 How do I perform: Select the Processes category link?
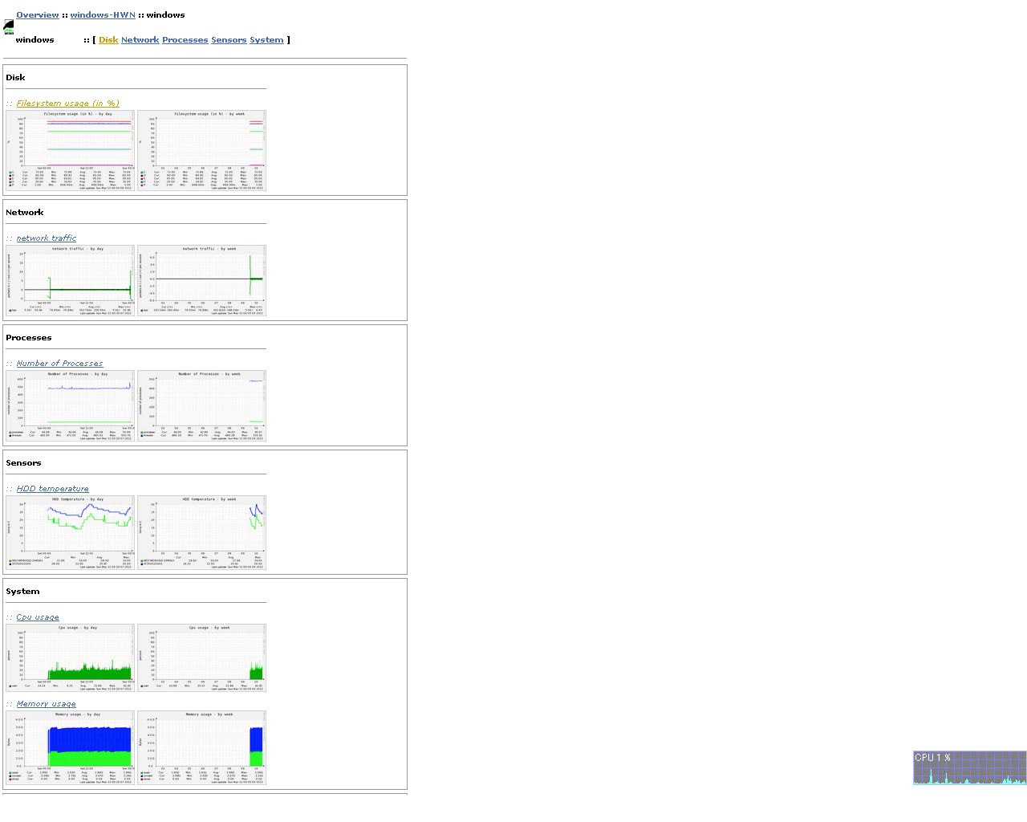coord(185,40)
